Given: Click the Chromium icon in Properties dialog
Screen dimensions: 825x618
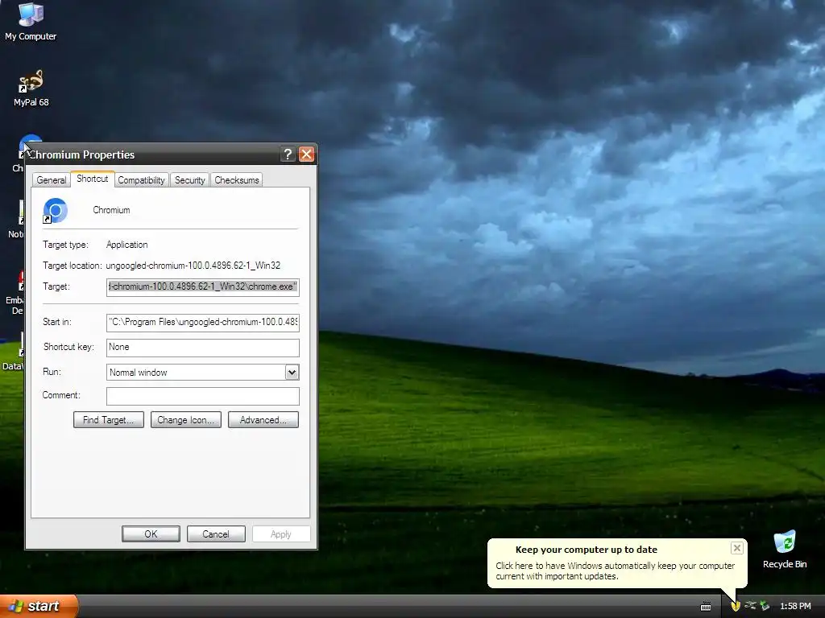Looking at the screenshot, I should coord(55,211).
